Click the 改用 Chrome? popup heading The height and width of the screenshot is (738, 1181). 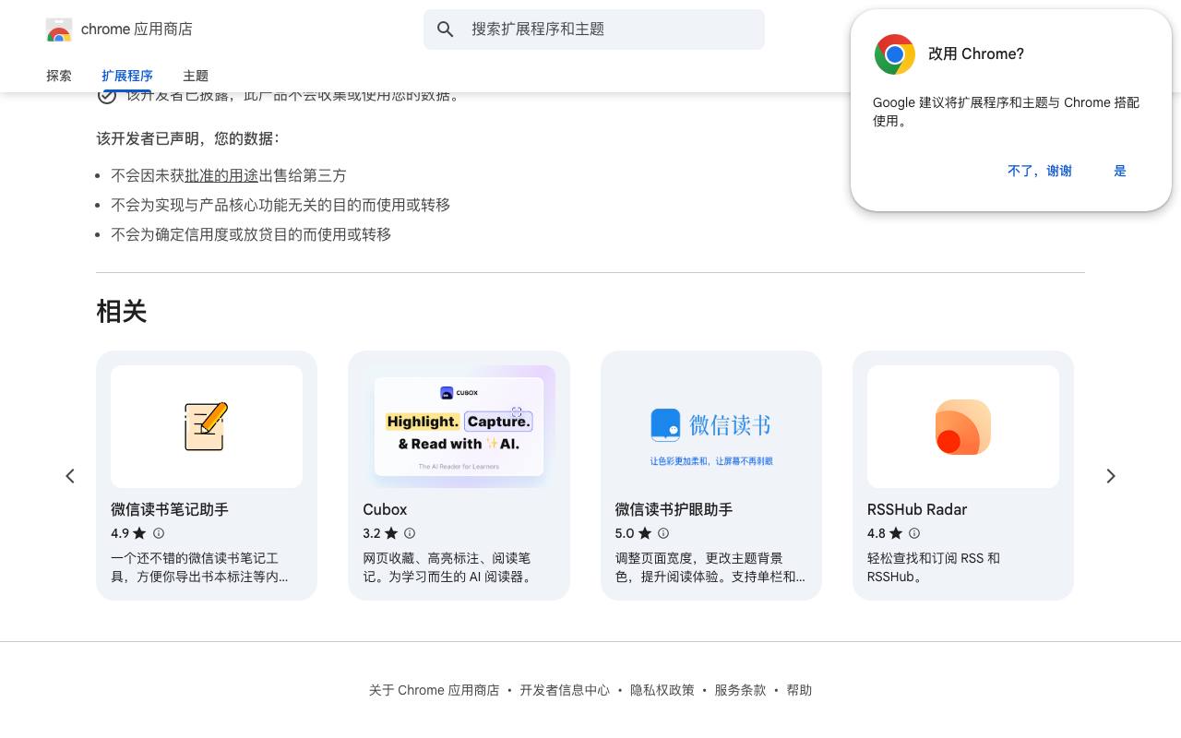point(976,54)
